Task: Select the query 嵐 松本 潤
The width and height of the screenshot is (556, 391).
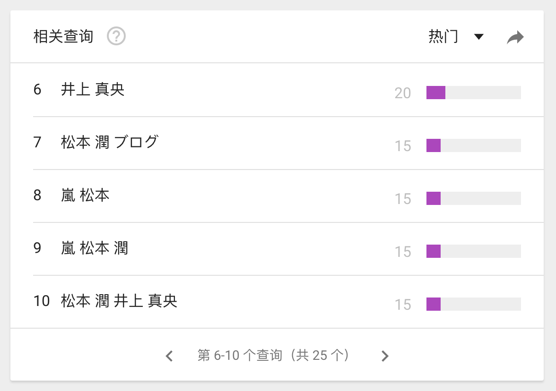Action: (95, 248)
